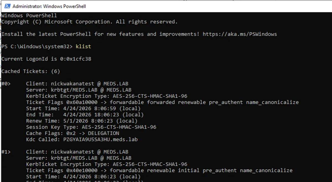
Task: Click the #1> ticket index marker
Action: point(6,152)
